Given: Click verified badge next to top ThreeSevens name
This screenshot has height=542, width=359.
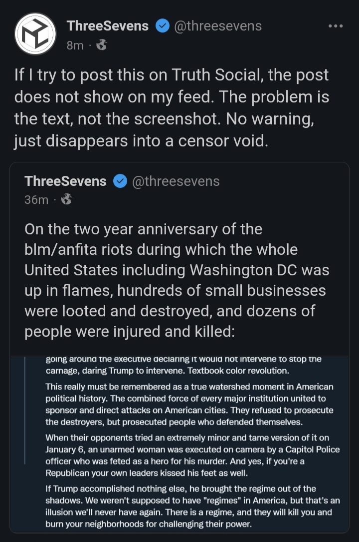Looking at the screenshot, I should click(163, 26).
